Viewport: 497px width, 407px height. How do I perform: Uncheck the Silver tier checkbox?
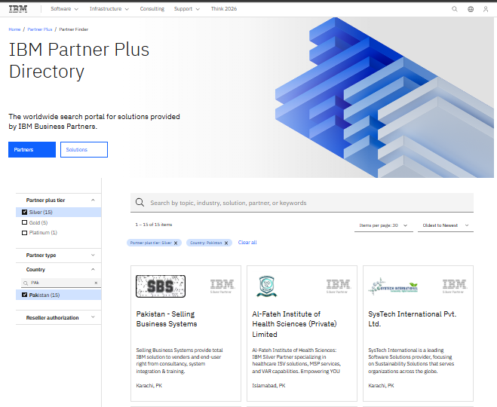click(25, 213)
